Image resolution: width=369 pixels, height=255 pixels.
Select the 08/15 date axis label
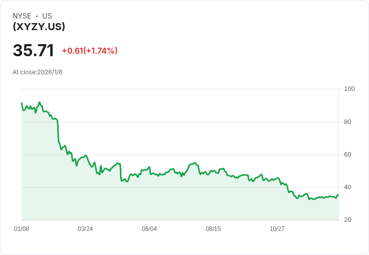click(213, 229)
